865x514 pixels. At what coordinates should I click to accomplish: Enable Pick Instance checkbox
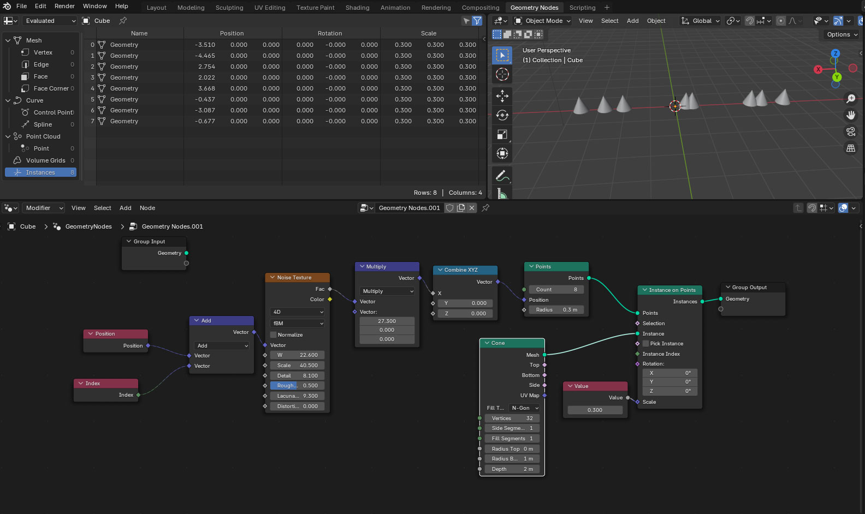click(x=646, y=344)
